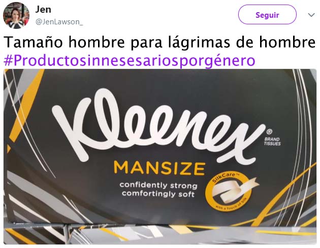Click the word Tamaño starting the tweet
The height and width of the screenshot is (248, 320).
[x=33, y=42]
